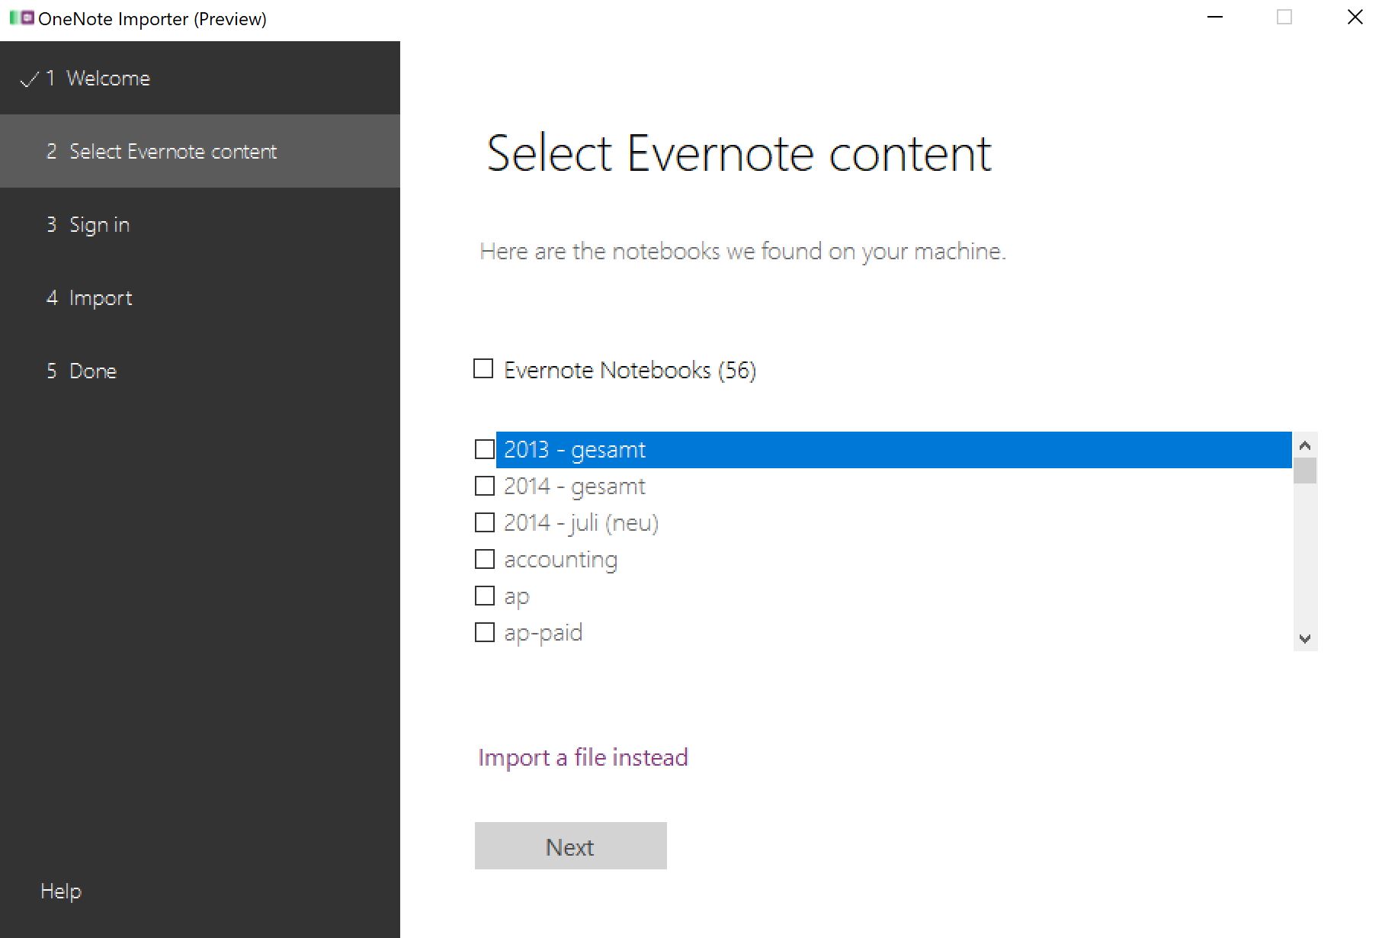Check the Evernote Notebooks (56) checkbox

tap(483, 369)
